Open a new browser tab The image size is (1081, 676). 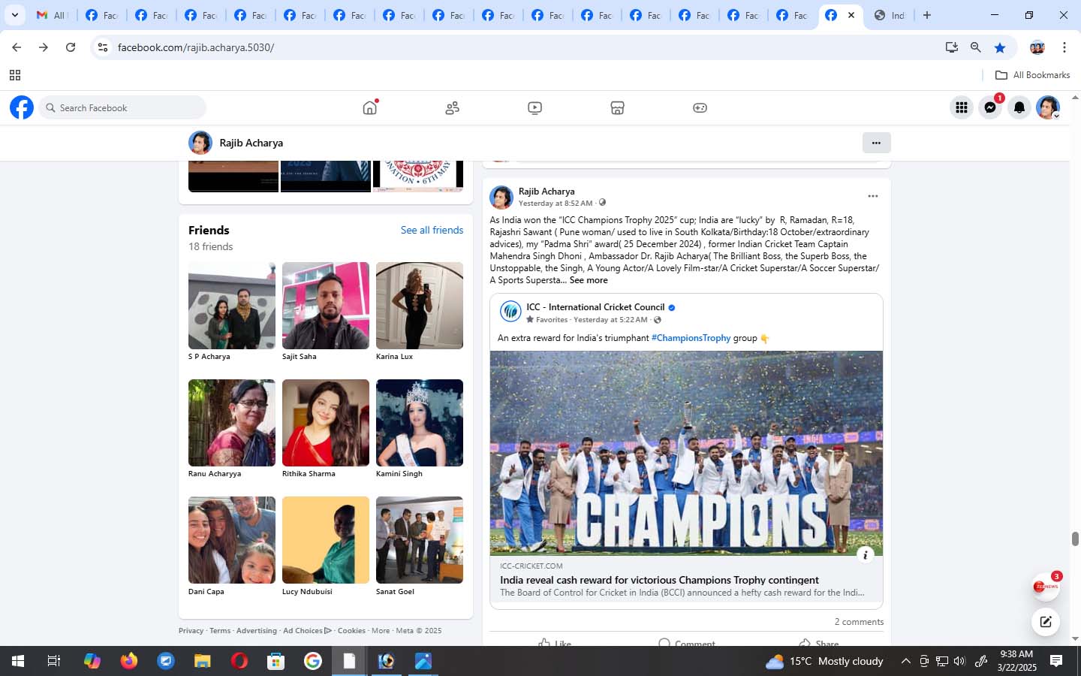[927, 15]
